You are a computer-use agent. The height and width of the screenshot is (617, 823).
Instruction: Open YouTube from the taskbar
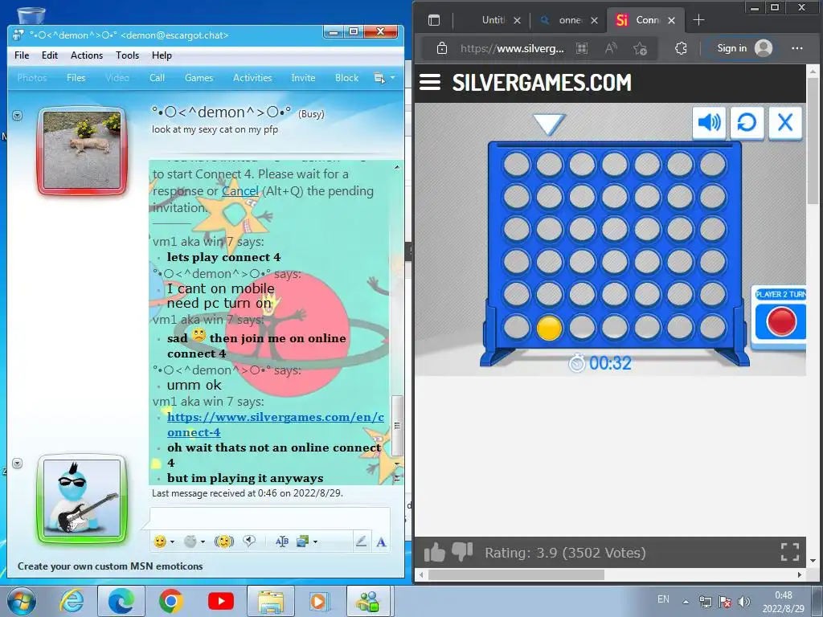[x=220, y=601]
